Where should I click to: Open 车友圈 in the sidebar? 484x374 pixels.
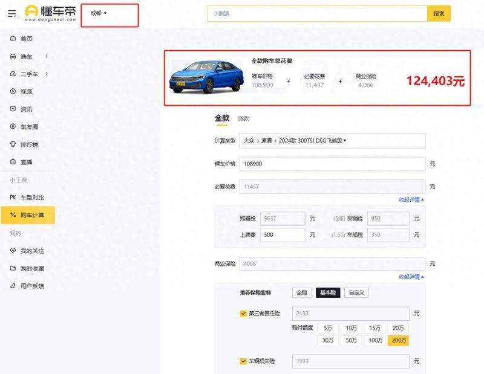29,127
